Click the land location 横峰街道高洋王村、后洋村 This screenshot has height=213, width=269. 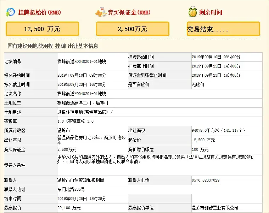[83, 103]
